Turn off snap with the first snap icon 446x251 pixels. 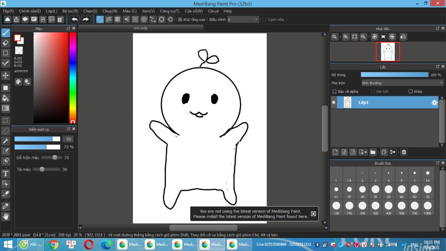pos(100,19)
